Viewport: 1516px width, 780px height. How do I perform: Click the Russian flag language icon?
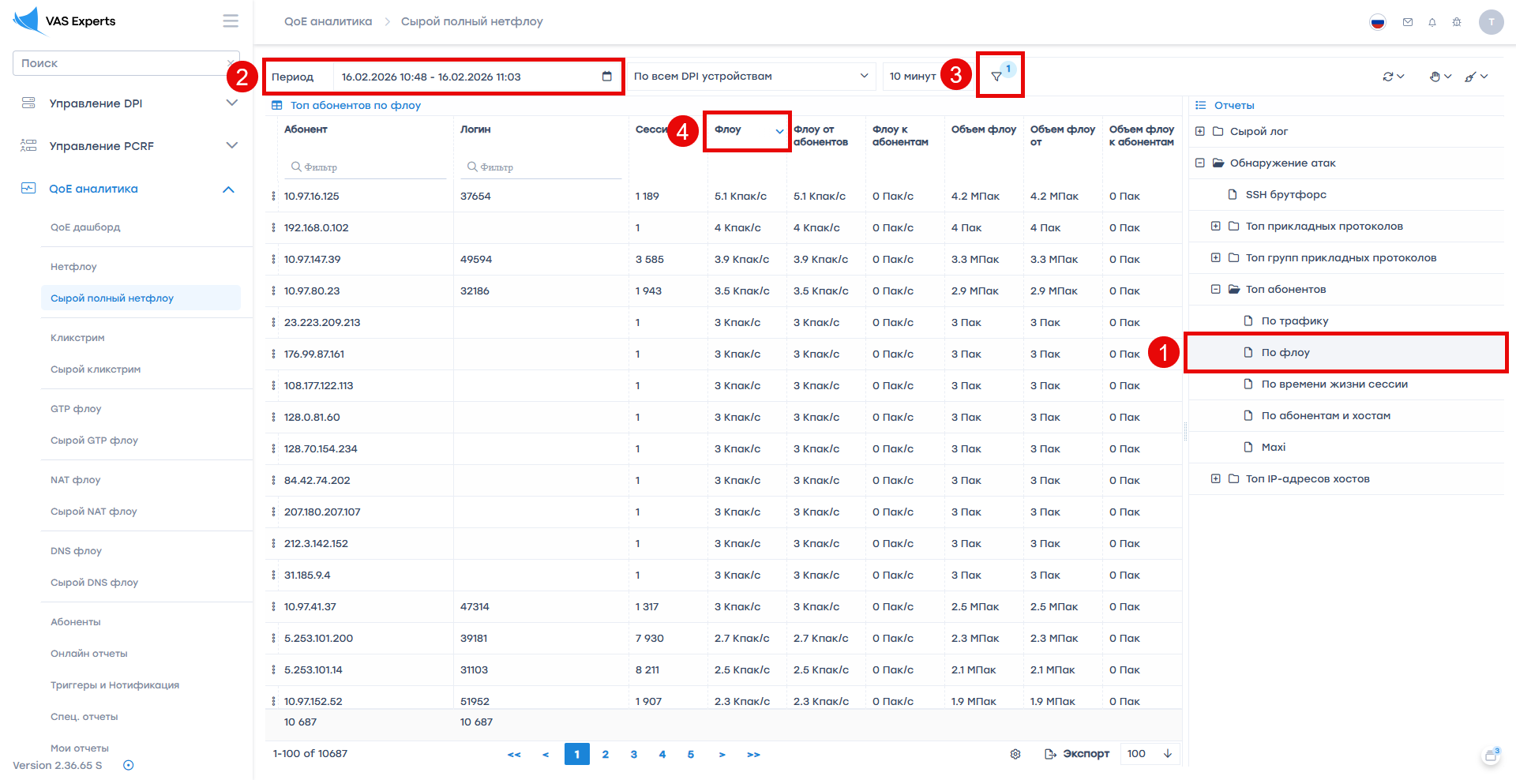click(x=1377, y=22)
